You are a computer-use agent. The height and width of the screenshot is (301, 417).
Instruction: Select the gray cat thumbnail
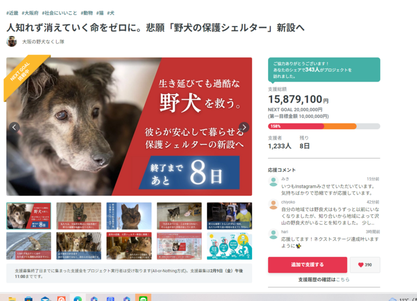click(x=129, y=216)
